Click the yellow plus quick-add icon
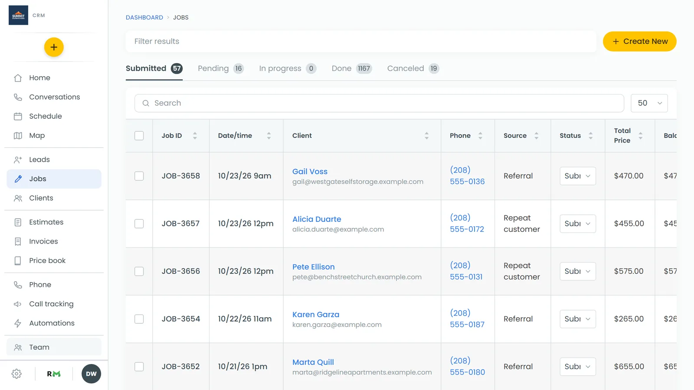This screenshot has height=390, width=694. click(54, 47)
